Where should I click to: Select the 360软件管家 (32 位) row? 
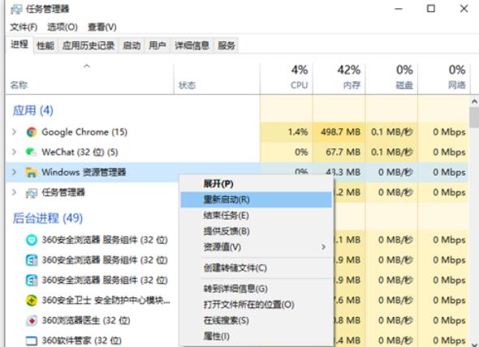tap(92, 341)
